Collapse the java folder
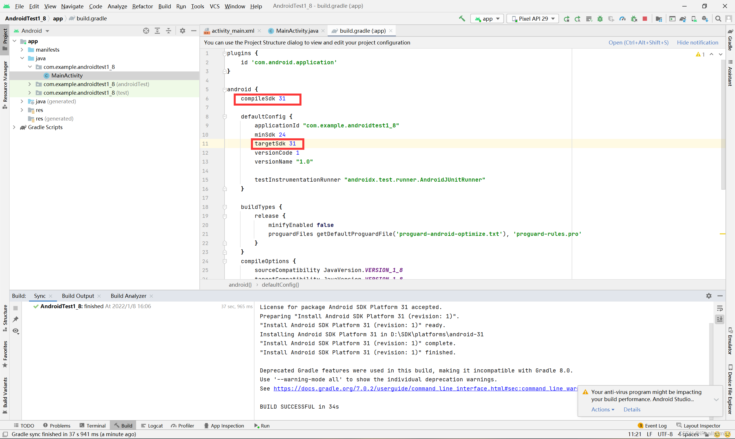 [x=22, y=58]
